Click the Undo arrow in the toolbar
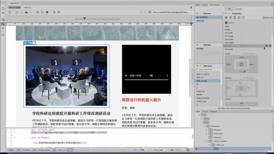Image resolution: width=274 pixels, height=154 pixels. (54, 12)
